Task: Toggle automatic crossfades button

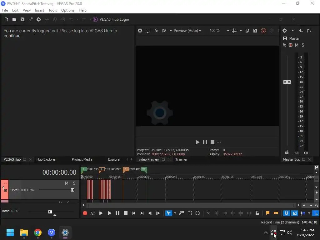Action: [x=294, y=213]
